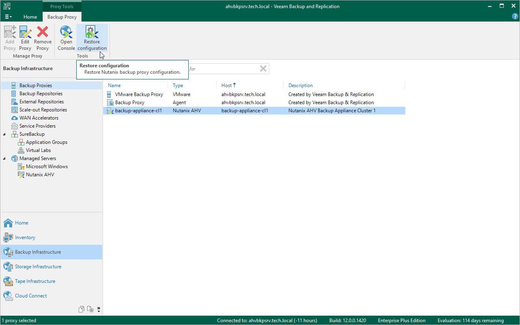Click the Edit Proxy ribbon icon

(25, 38)
